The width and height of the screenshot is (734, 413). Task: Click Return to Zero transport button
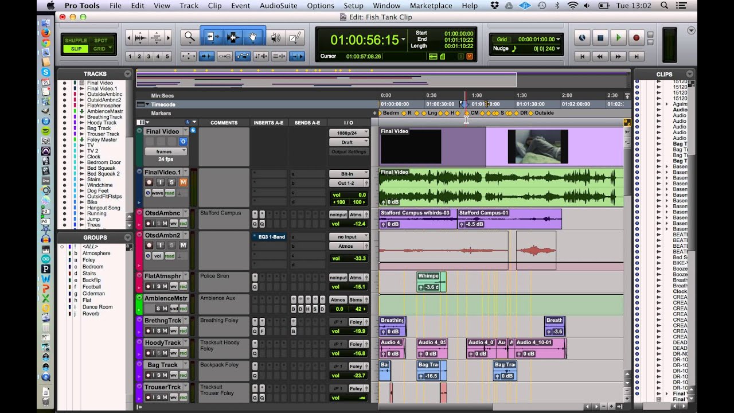[x=583, y=56]
